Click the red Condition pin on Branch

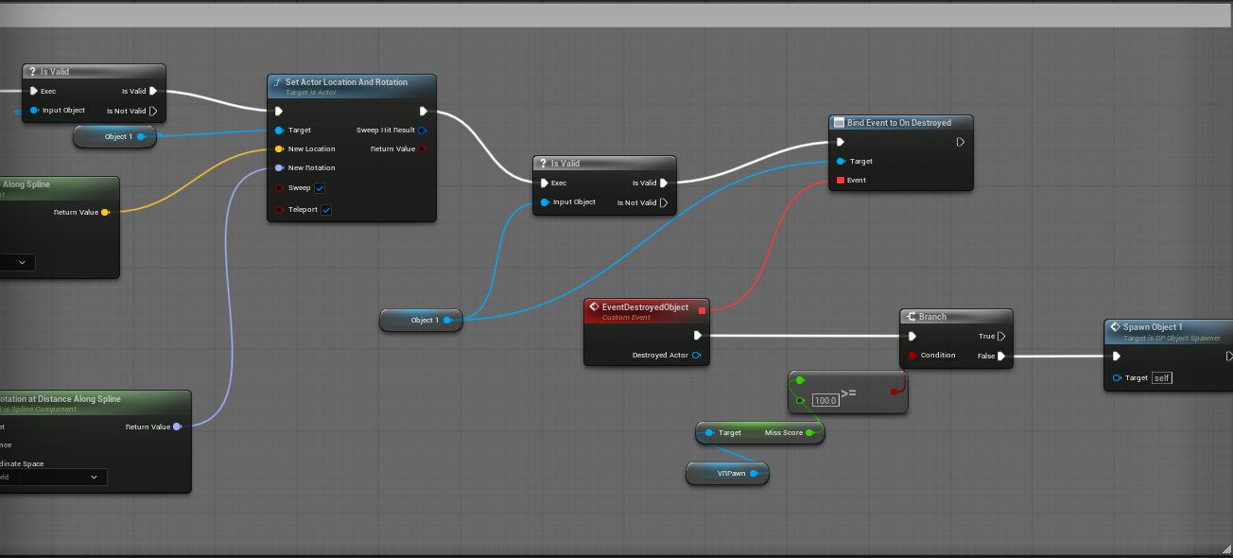tap(912, 357)
